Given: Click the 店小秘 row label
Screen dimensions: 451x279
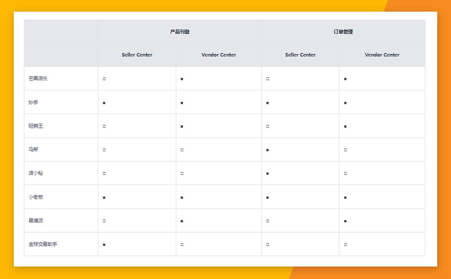Looking at the screenshot, I should tap(35, 173).
